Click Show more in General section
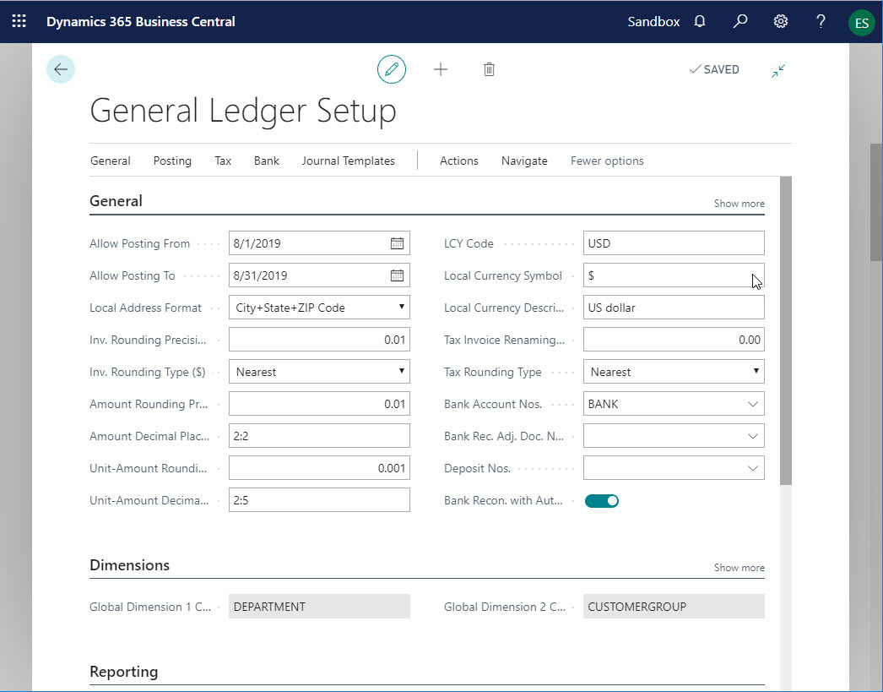Viewport: 883px width, 692px height. click(739, 204)
